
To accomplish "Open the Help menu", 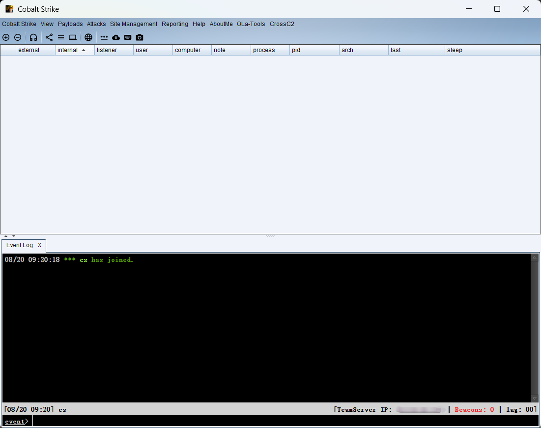I will 199,24.
